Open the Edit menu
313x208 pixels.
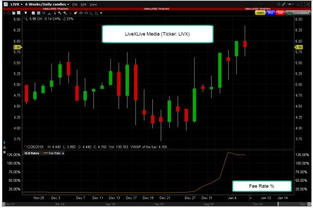[83, 4]
